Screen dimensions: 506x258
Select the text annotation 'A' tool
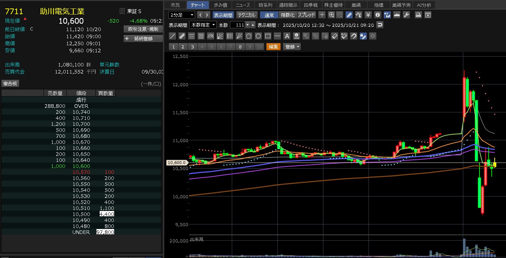287,36
